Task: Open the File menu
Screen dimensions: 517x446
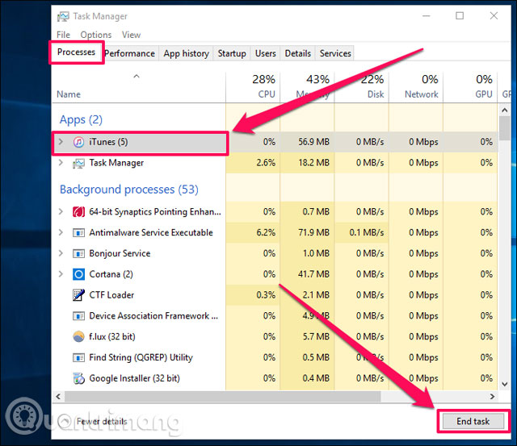Action: (63, 35)
